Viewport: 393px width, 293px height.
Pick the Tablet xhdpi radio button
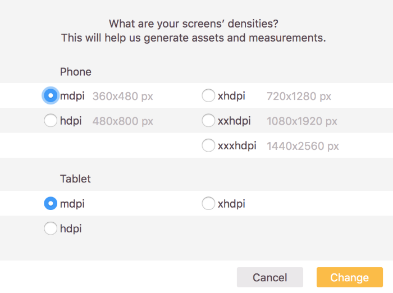(208, 204)
